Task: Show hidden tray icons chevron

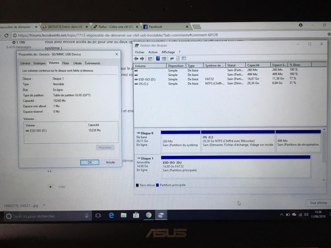Action: coord(282,215)
